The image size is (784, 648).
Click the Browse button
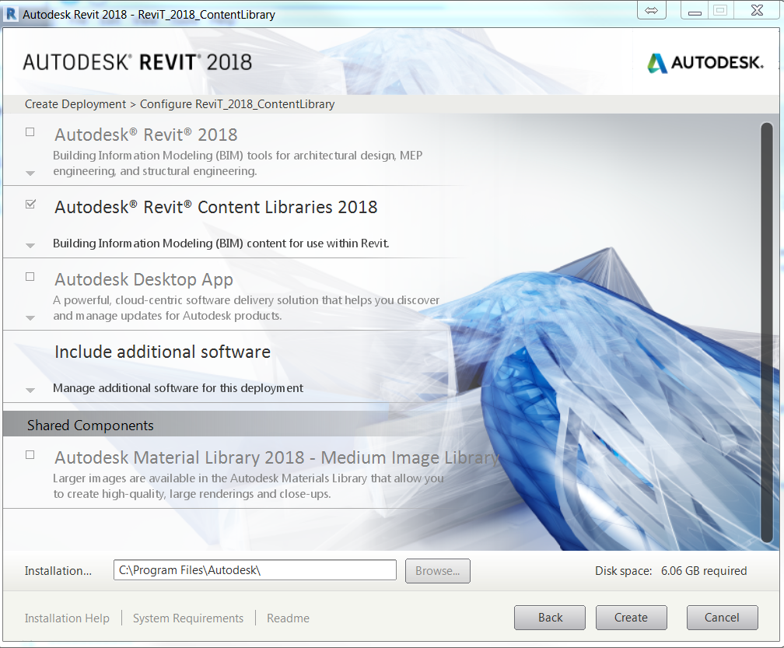click(x=437, y=571)
